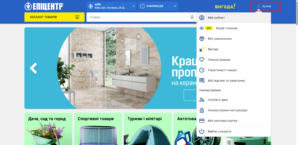Open Особисті дані settings
This screenshot has width=298, height=145.
[x=234, y=100]
